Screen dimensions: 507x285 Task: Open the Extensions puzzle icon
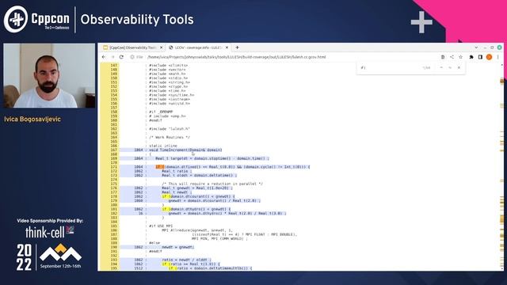tap(471, 57)
